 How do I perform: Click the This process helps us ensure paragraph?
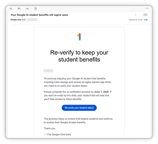[78, 121]
